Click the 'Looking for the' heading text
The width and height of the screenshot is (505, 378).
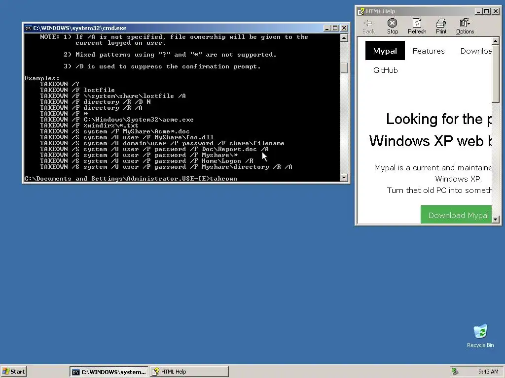(x=438, y=119)
